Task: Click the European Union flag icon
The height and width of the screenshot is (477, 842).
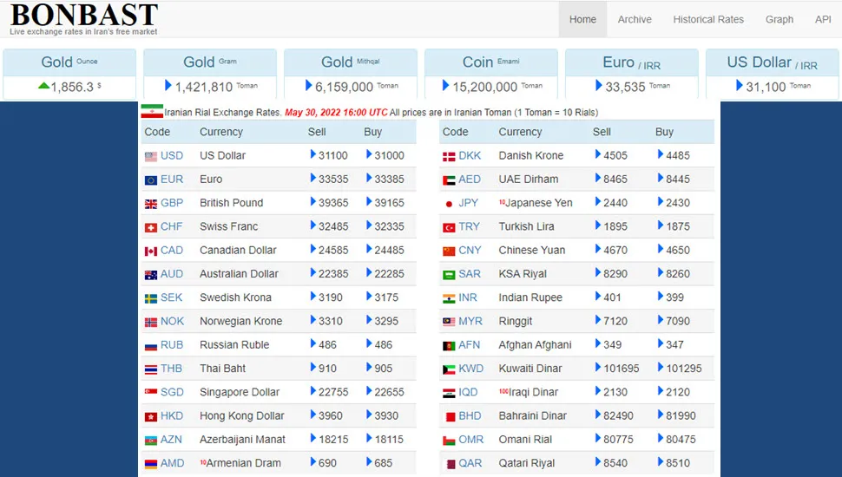Action: tap(151, 180)
